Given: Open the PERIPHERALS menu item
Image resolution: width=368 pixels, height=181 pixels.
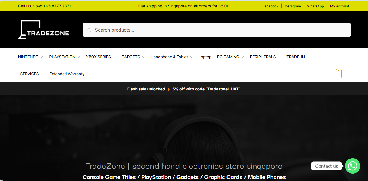Looking at the screenshot, I should (263, 57).
